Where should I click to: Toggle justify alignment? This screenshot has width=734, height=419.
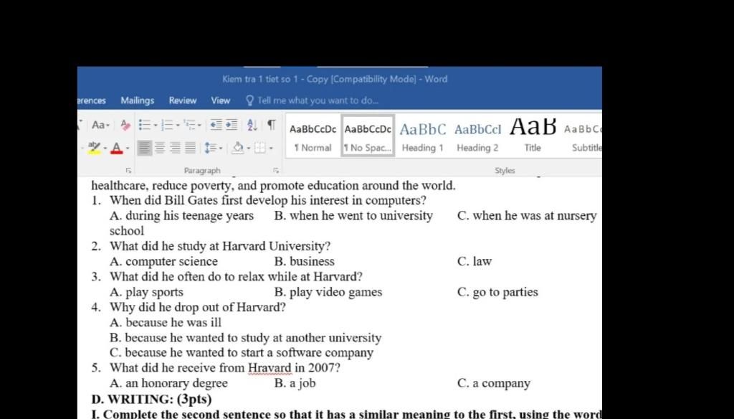[x=190, y=148]
